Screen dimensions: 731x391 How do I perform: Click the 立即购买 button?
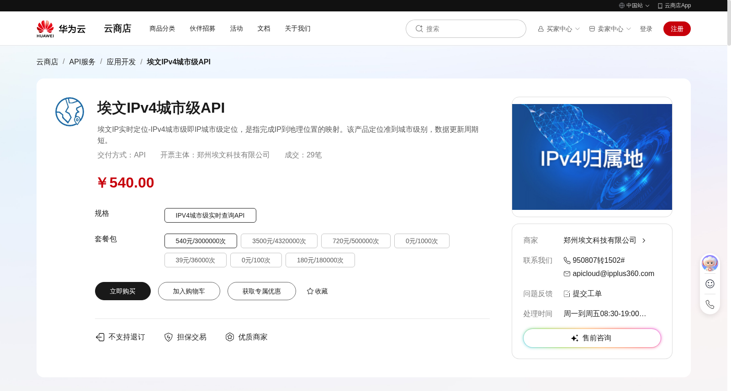click(123, 291)
